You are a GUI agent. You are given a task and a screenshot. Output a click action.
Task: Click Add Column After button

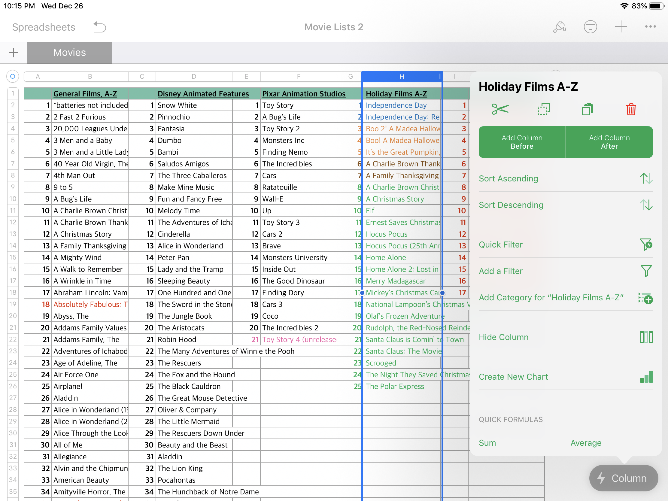pos(609,142)
